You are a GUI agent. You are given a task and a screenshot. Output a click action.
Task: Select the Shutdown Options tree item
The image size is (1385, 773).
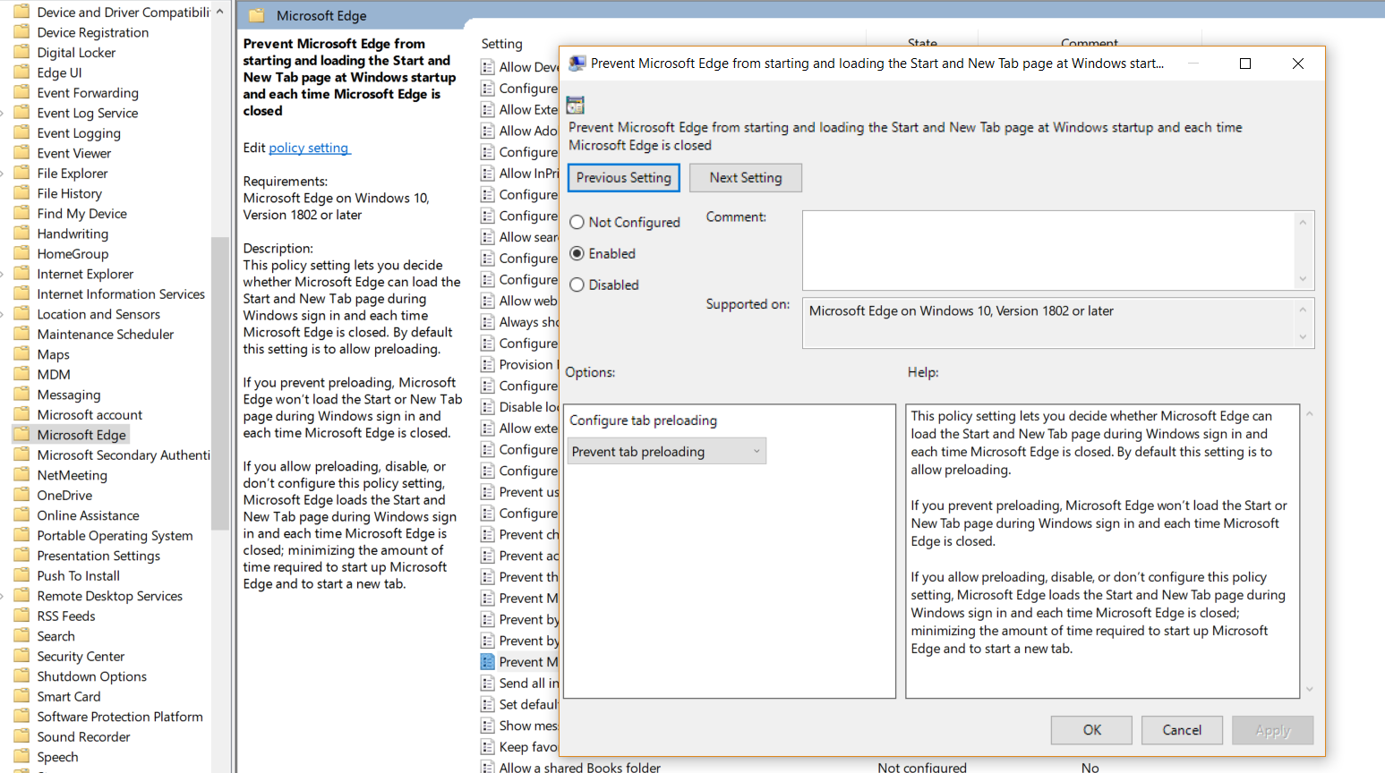91,676
